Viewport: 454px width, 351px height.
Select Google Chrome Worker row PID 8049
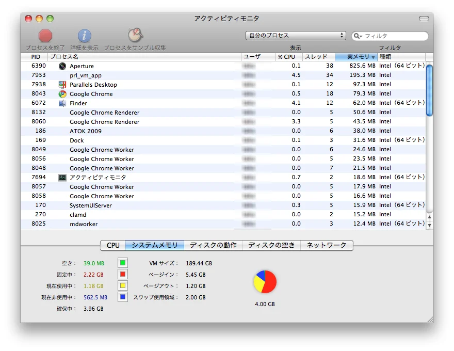coord(223,150)
